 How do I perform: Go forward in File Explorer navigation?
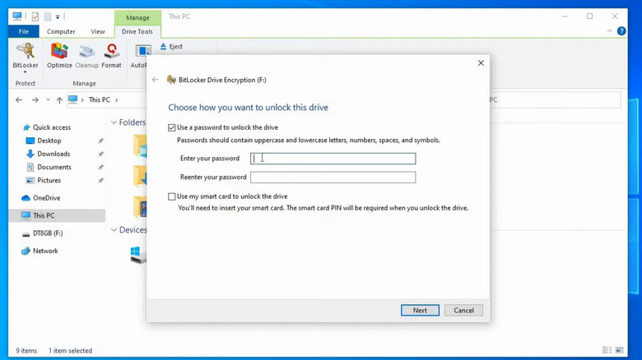(35, 99)
